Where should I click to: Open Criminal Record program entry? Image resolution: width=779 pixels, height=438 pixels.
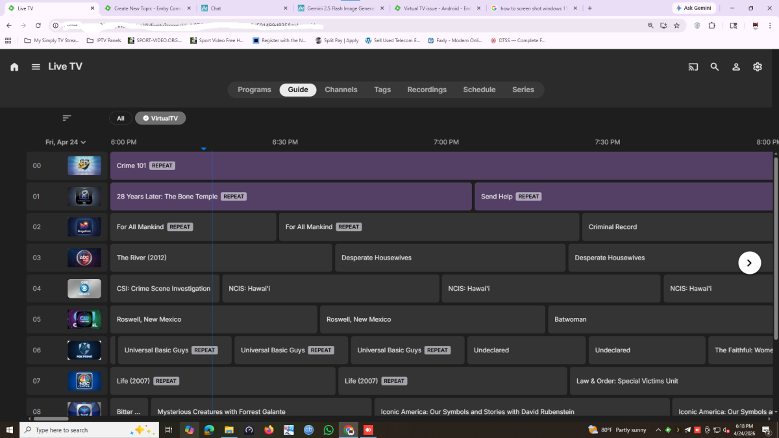point(677,227)
